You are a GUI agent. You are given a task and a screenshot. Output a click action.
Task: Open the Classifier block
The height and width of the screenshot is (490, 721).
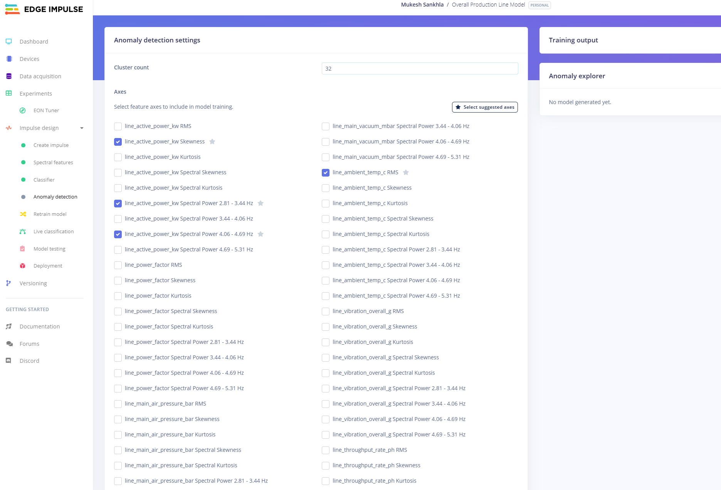coord(44,180)
